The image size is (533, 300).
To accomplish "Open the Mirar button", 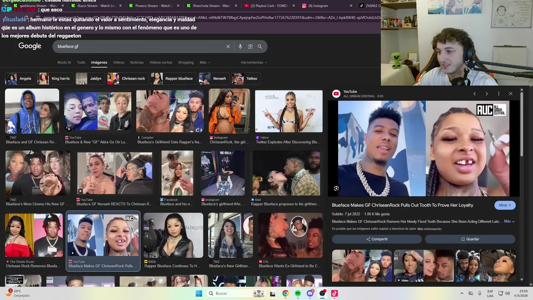I will [505, 205].
